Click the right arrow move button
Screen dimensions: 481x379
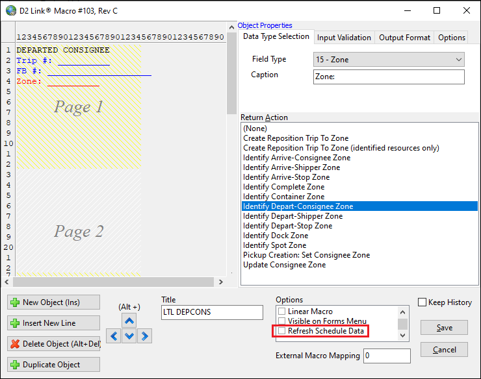click(145, 336)
